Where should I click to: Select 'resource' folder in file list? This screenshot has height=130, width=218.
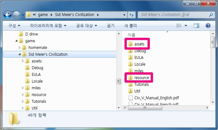(141, 77)
